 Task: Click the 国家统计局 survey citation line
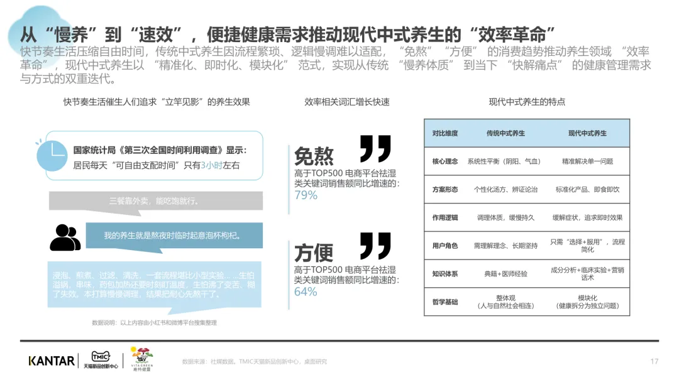pos(160,150)
